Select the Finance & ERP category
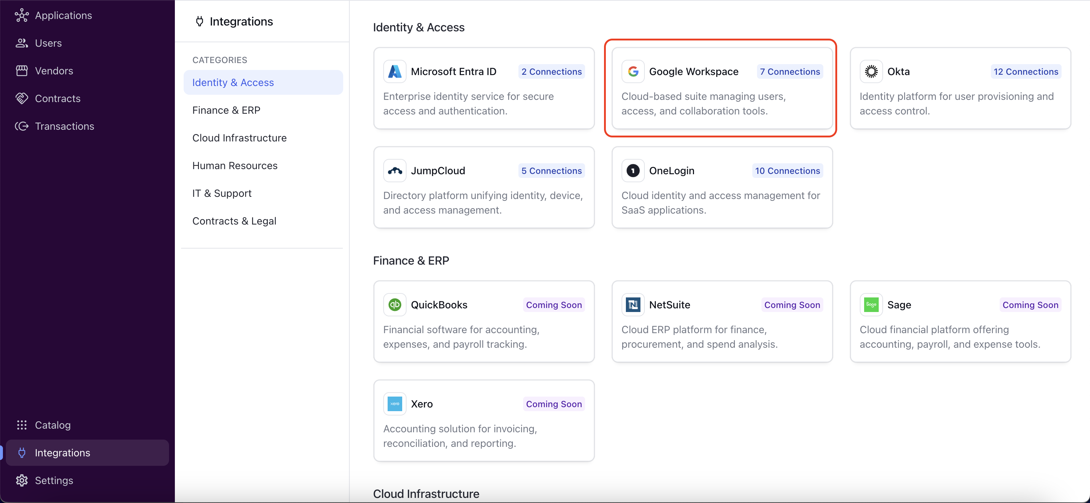 (263, 110)
